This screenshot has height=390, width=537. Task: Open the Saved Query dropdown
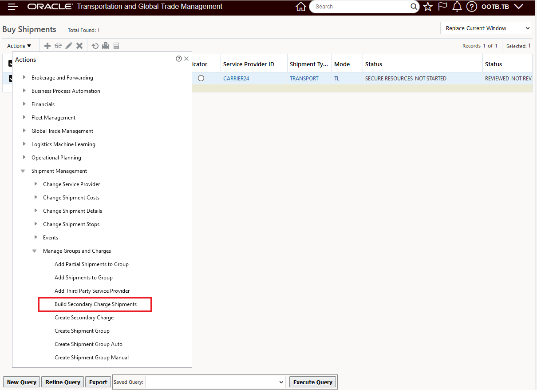216,382
